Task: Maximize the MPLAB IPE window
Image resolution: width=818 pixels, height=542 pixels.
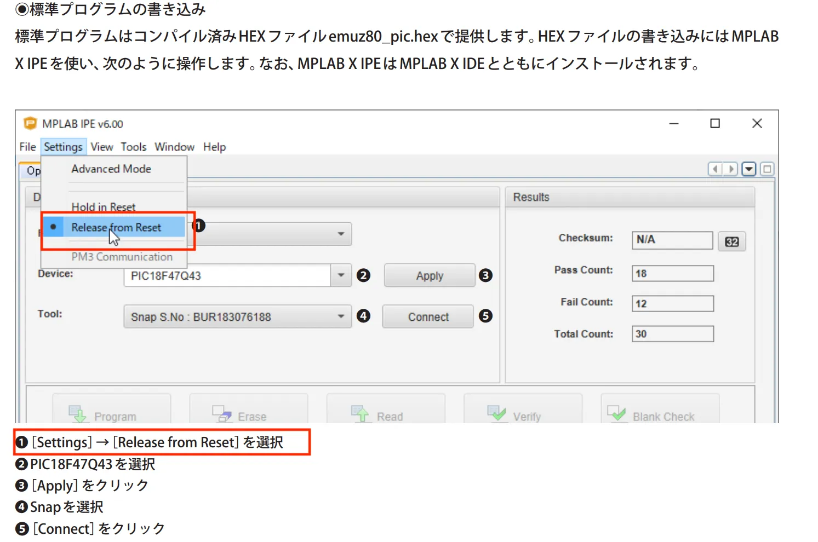Action: [x=715, y=124]
